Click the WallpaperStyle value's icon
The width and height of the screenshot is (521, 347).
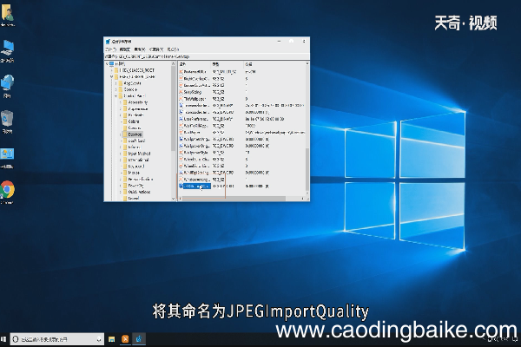pos(181,153)
